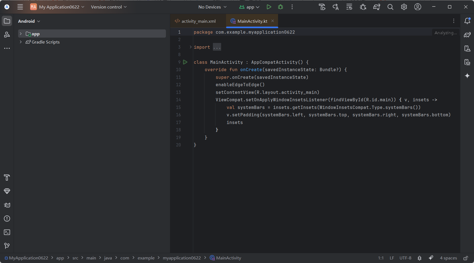
Task: Open Search Everywhere magnifier icon
Action: click(x=390, y=7)
